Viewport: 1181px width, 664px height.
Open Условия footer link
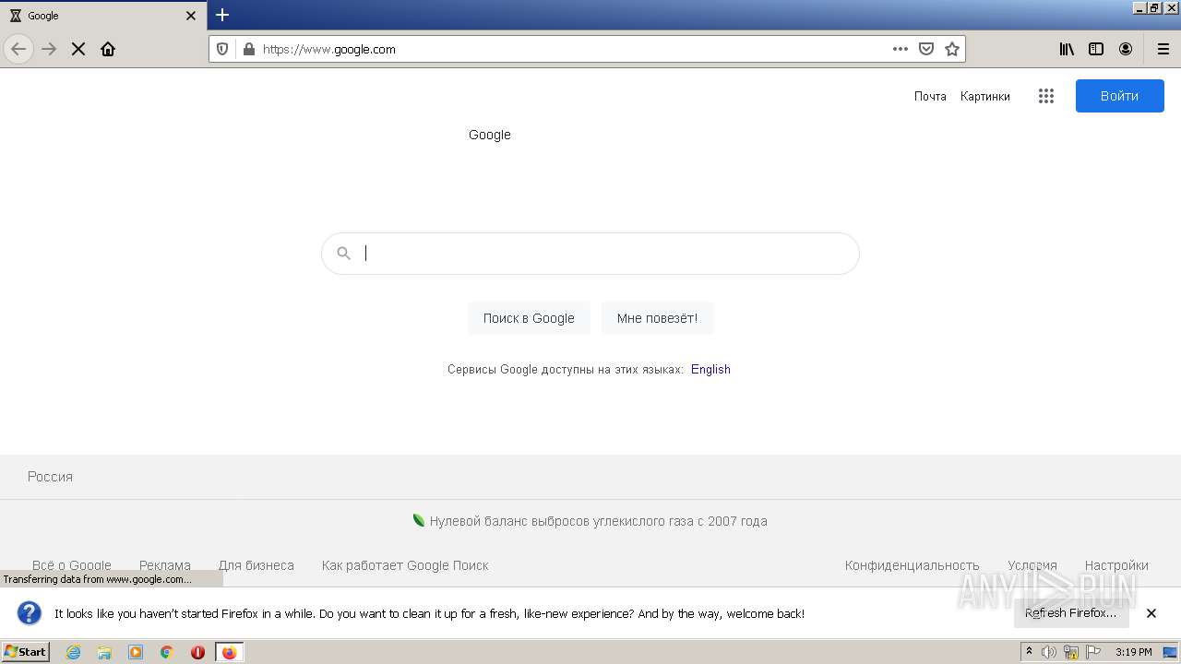1032,565
